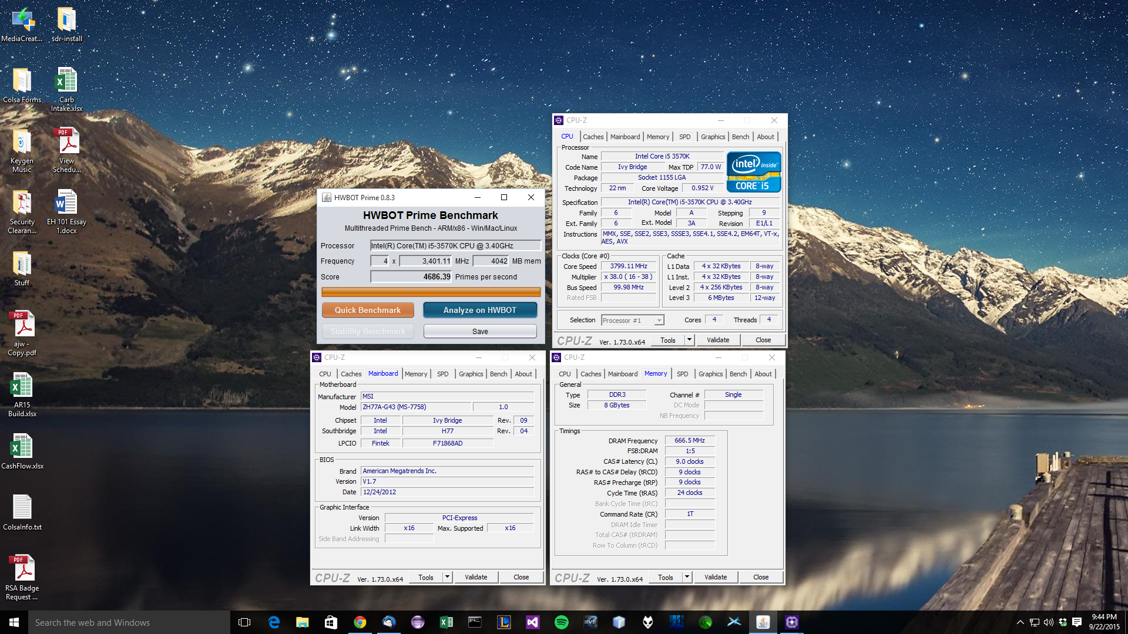Open Spotify from the taskbar
Viewport: 1128px width, 634px height.
coord(561,622)
